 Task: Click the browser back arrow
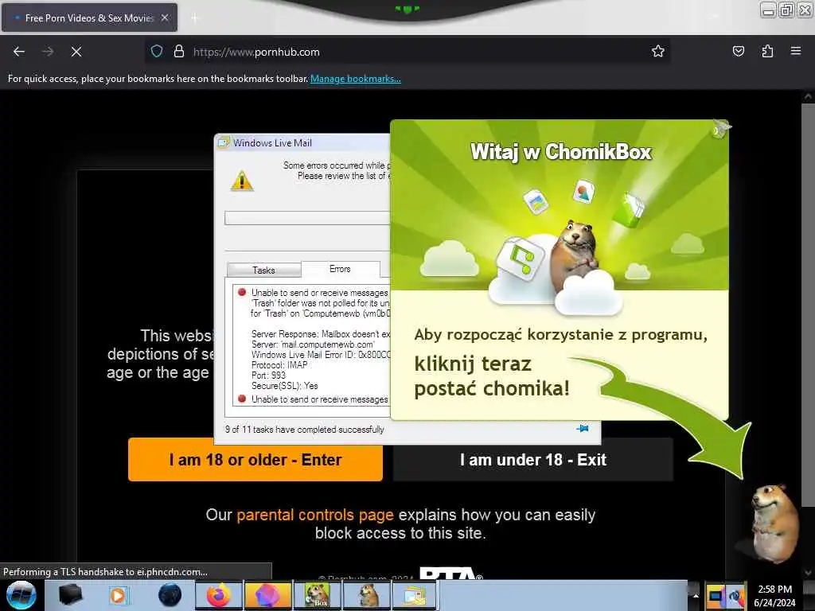(x=19, y=52)
